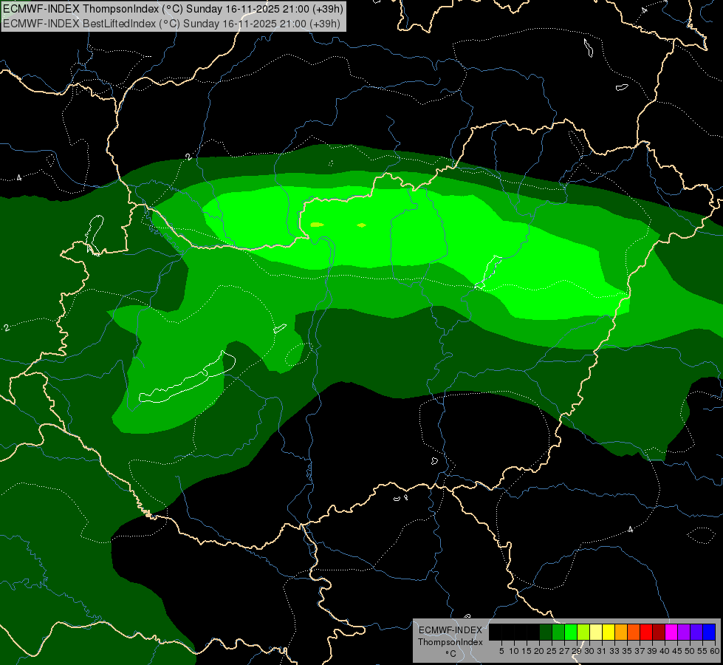Click the legend tick label '45'
This screenshot has height=665, width=723.
(x=678, y=651)
